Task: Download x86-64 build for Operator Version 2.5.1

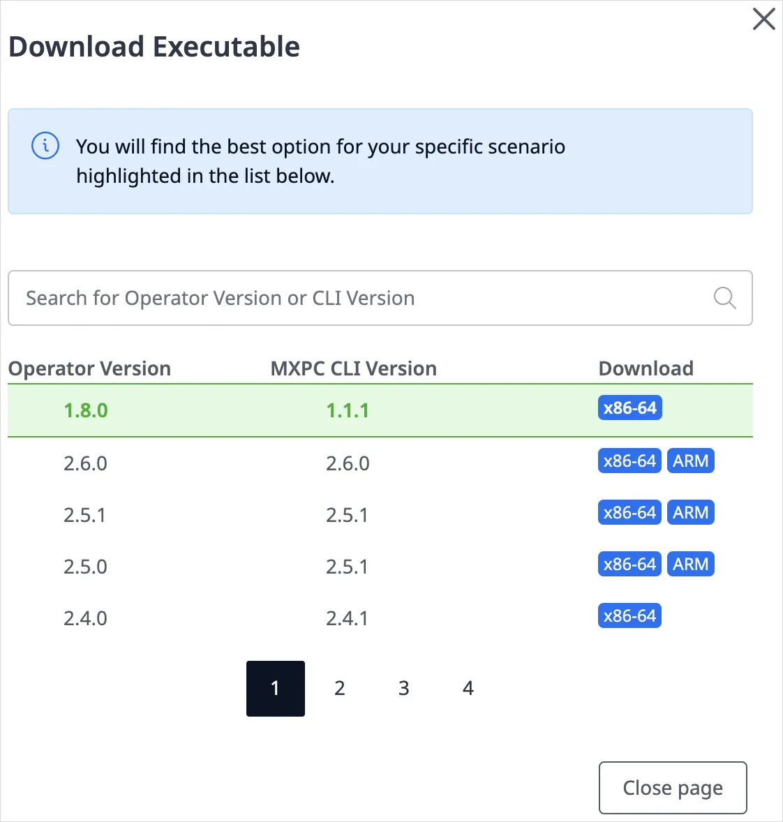Action: pyautogui.click(x=629, y=512)
